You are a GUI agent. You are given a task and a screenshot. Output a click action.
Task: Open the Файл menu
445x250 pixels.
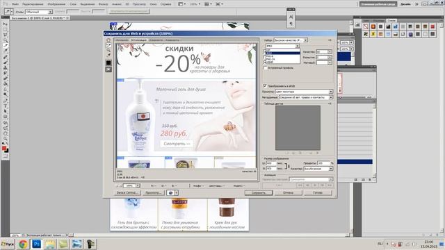click(x=15, y=4)
